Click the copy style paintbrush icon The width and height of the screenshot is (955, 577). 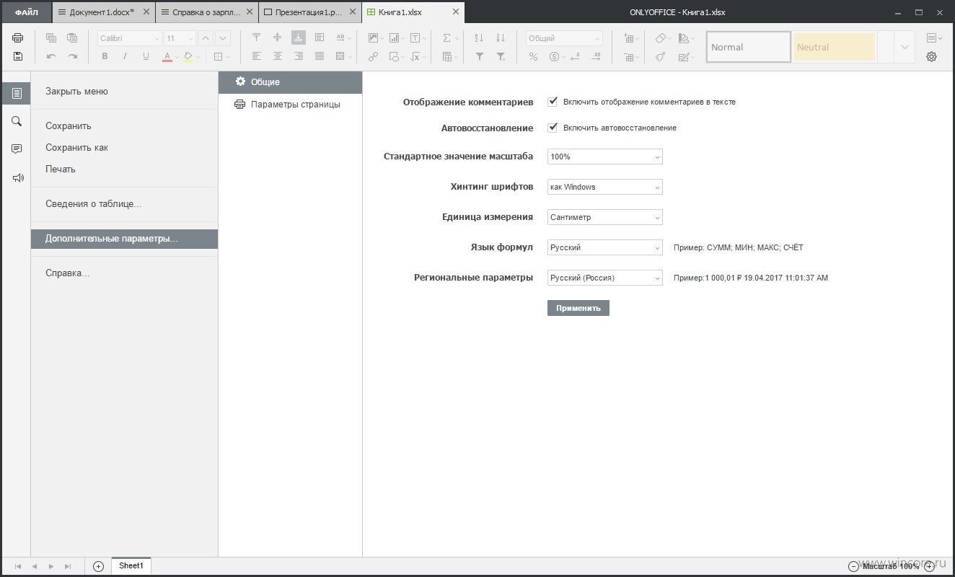(661, 56)
